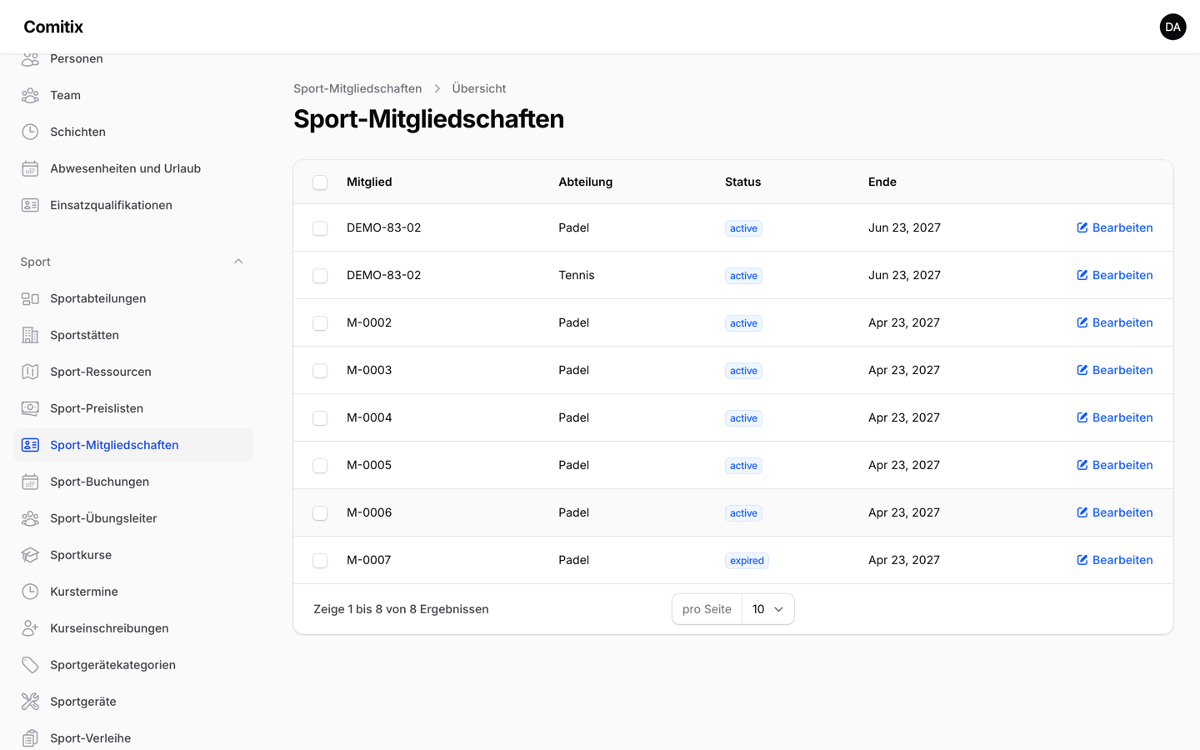
Task: Select the M-0002 row checkbox
Action: 320,323
